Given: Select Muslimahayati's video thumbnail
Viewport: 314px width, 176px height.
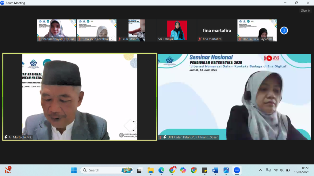Looking at the screenshot, I should click(x=57, y=30).
